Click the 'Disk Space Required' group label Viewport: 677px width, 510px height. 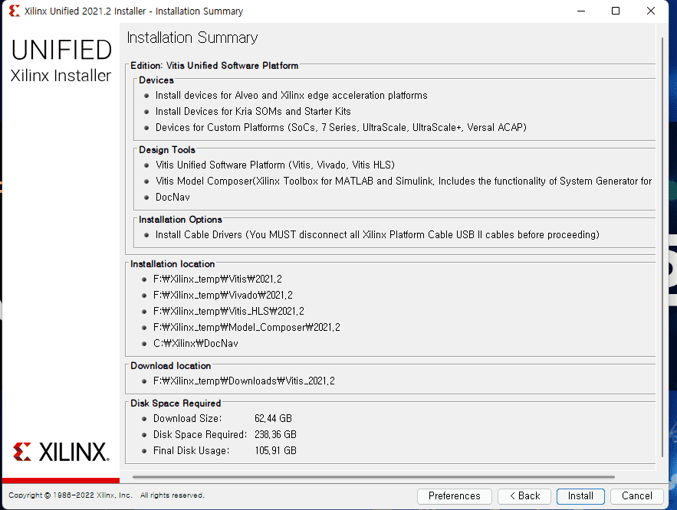(x=176, y=404)
